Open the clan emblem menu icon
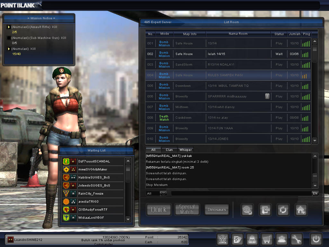 click(222, 239)
